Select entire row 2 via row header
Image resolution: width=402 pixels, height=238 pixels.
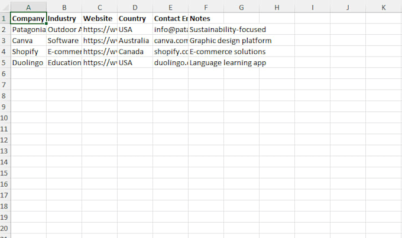tap(5, 29)
